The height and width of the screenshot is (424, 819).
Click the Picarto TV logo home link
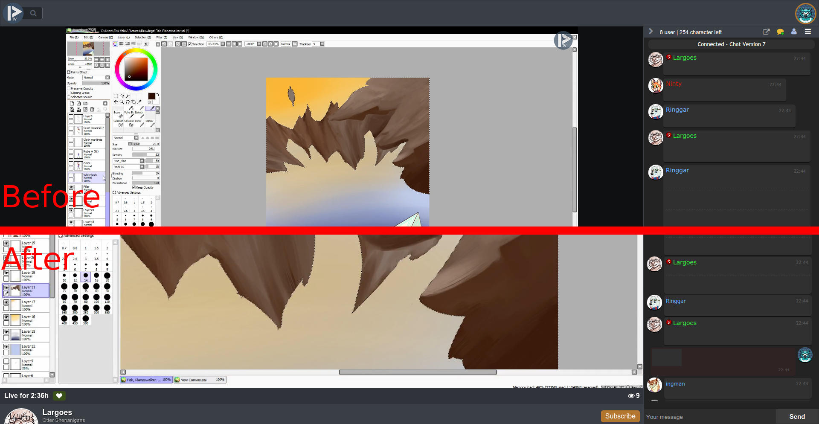coord(14,13)
